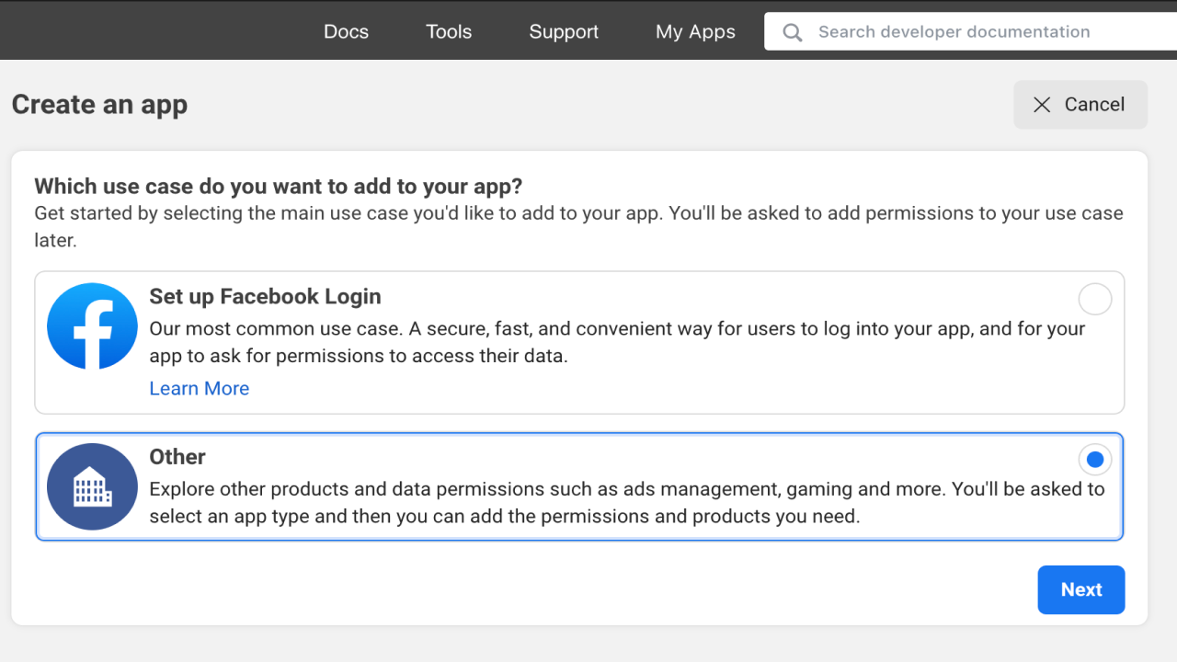1177x662 pixels.
Task: Click the Facebook logo icon
Action: point(92,326)
